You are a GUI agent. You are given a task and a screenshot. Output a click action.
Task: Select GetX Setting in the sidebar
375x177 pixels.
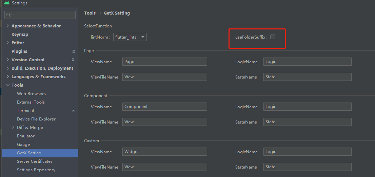point(29,153)
